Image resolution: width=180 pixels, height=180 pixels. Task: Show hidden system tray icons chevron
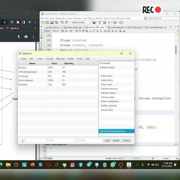[x=137, y=165]
